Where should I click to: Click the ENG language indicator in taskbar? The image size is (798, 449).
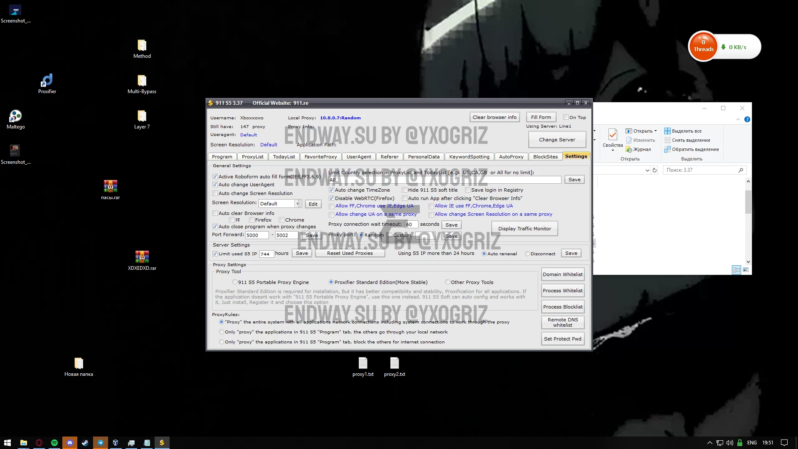[752, 443]
